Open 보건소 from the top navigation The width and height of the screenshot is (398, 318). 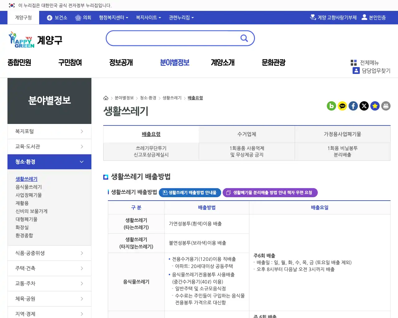pos(57,17)
